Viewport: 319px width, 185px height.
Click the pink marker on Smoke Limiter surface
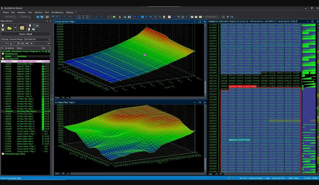pos(144,55)
